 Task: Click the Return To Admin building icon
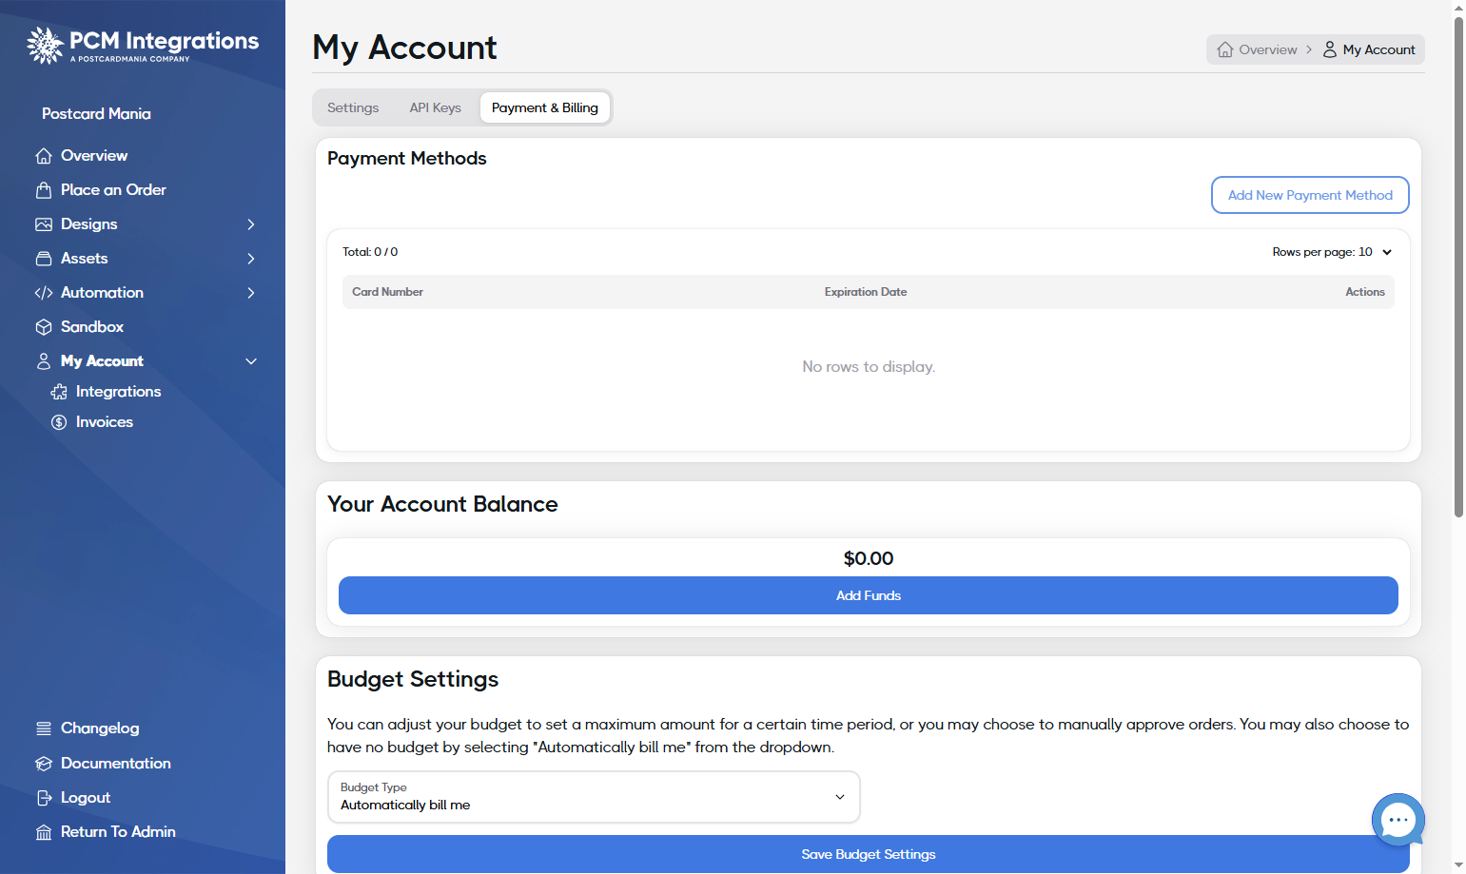pos(44,832)
